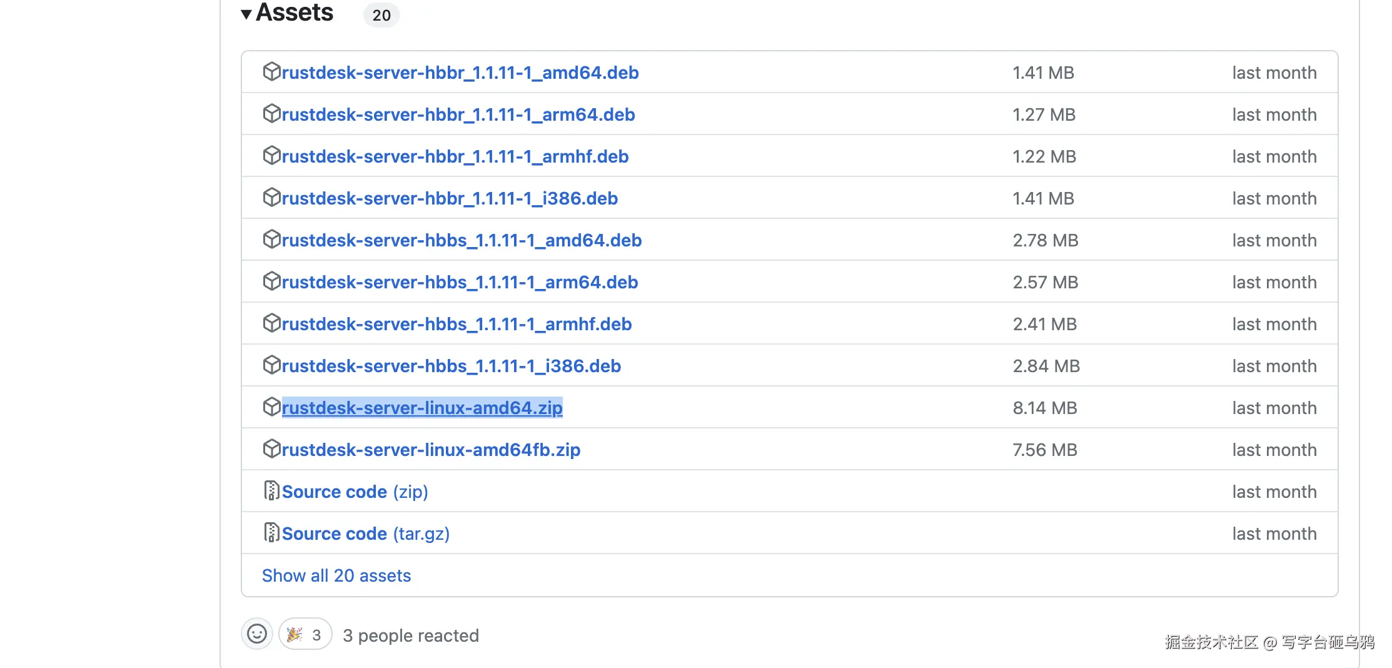Click the 2.57 MB file size
The height and width of the screenshot is (668, 1392).
(1046, 282)
